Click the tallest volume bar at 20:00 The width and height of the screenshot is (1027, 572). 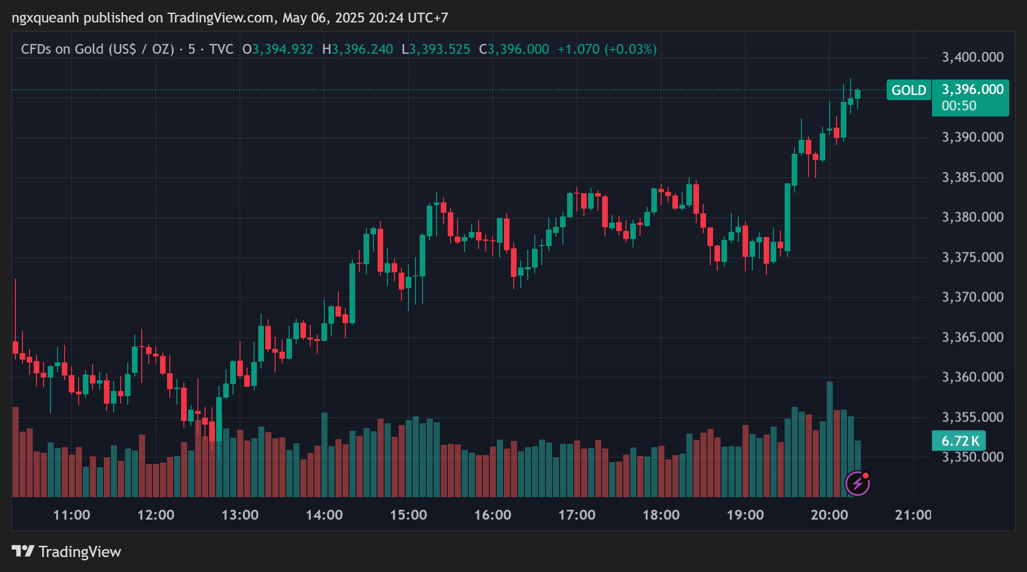[830, 439]
